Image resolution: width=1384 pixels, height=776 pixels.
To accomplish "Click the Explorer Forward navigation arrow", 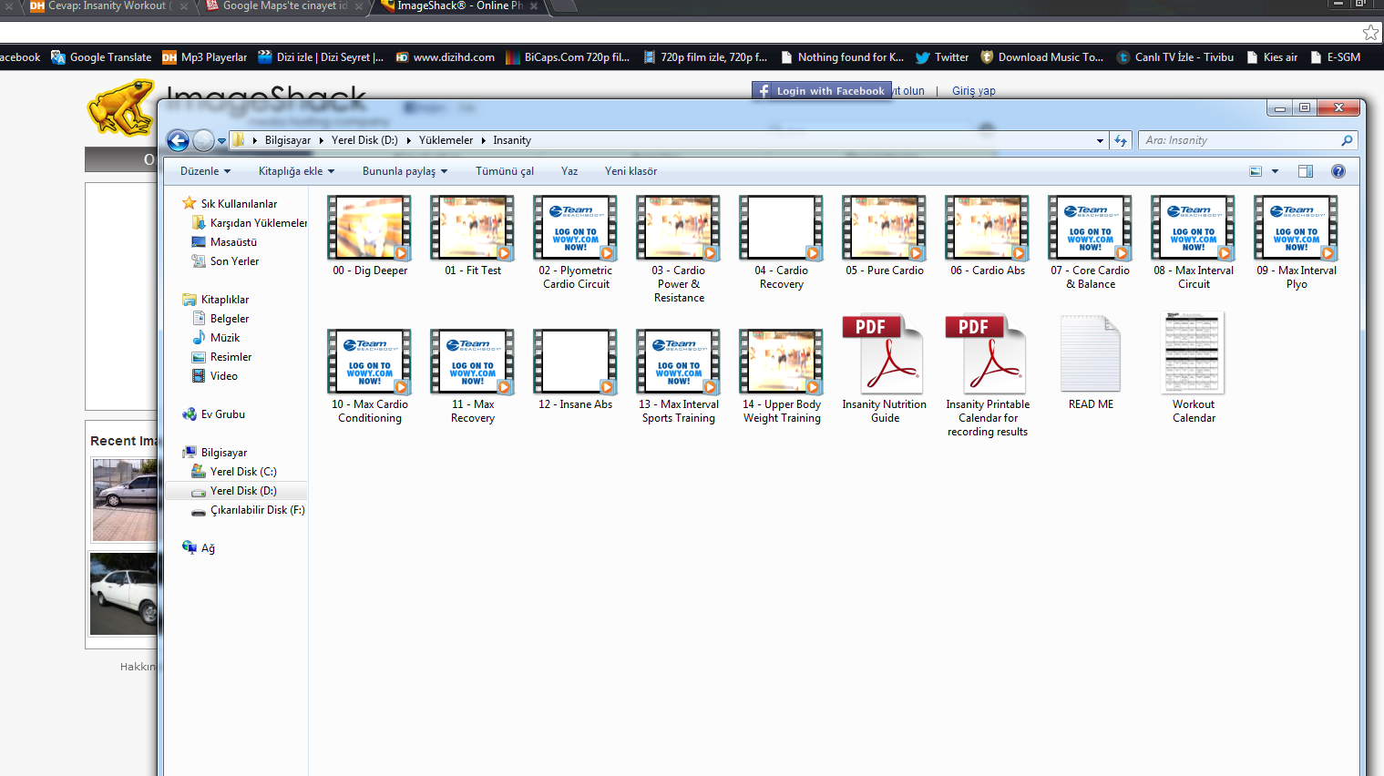I will (204, 140).
